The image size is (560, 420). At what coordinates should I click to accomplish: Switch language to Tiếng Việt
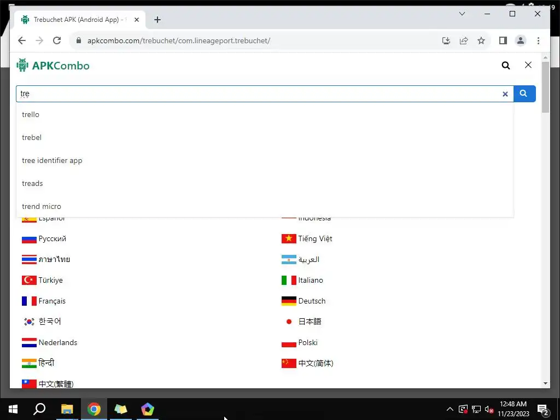tap(307, 238)
